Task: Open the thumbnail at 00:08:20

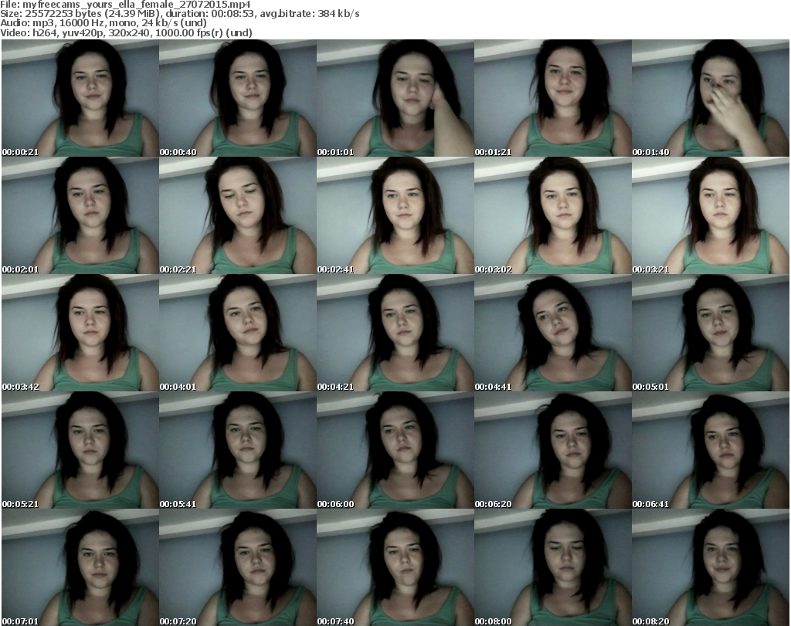Action: tap(711, 567)
